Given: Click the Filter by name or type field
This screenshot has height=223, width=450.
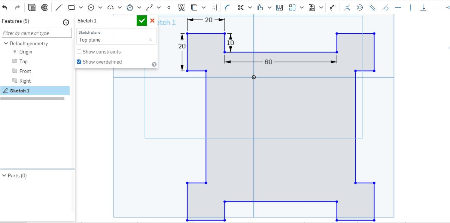Looking at the screenshot, I should tap(37, 33).
